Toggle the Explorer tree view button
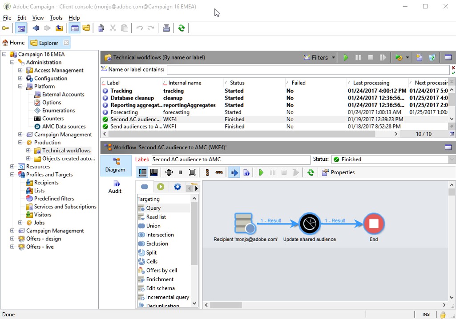This screenshot has height=319, width=456. click(x=21, y=28)
